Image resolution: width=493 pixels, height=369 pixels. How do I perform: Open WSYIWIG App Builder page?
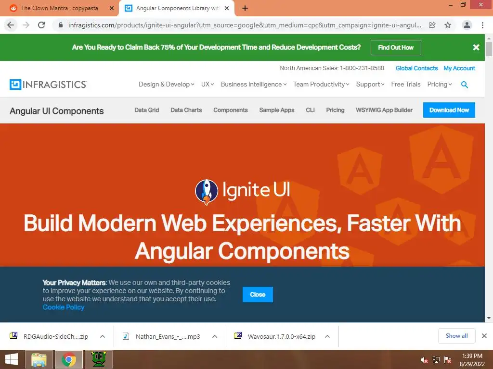(384, 110)
